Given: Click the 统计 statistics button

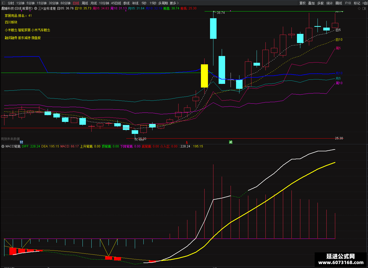Looking at the screenshot, I should point(329,3).
